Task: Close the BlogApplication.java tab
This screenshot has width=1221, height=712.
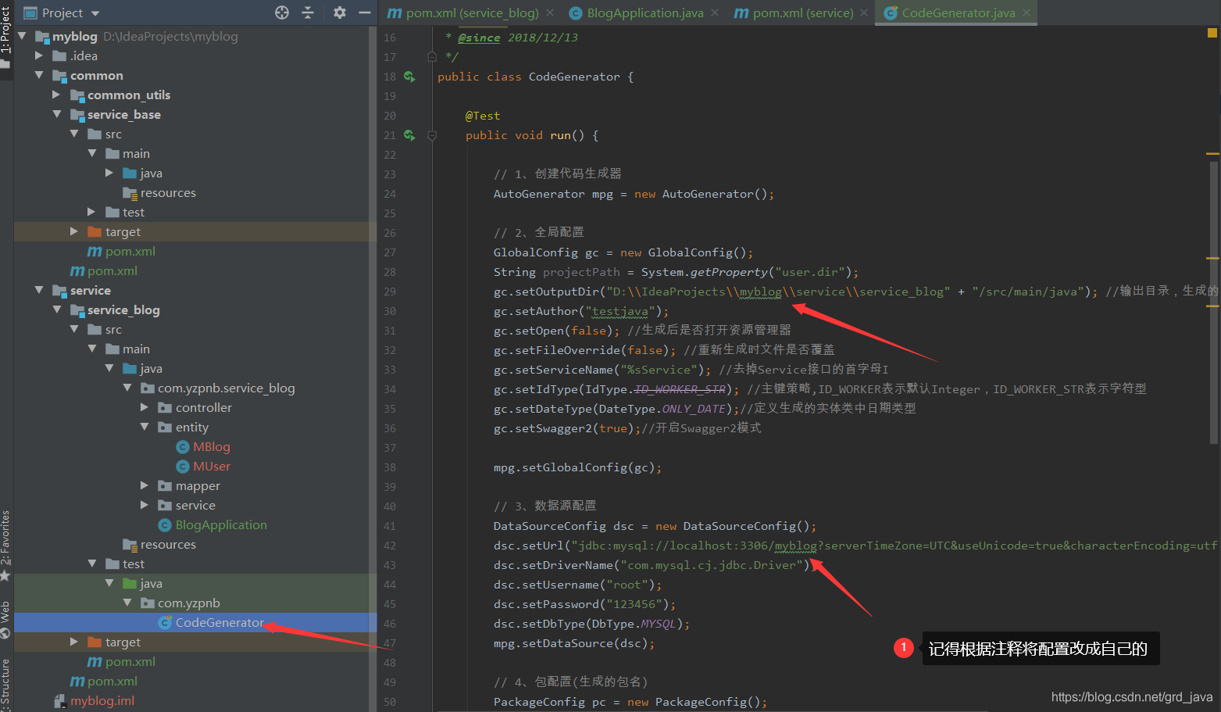Action: coord(715,13)
